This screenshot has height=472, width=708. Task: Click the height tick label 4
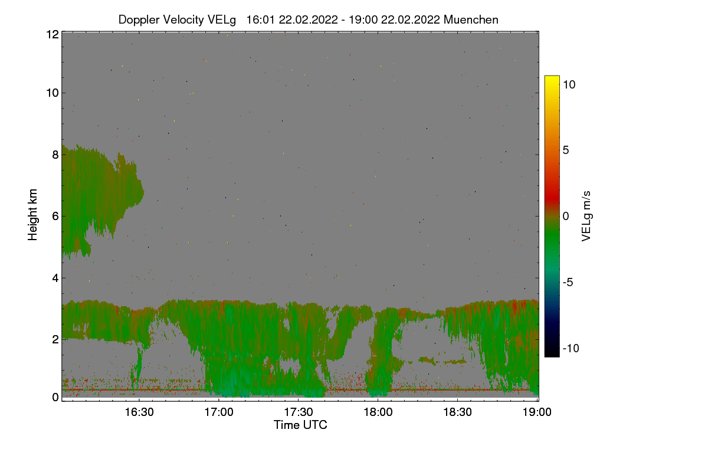[55, 278]
